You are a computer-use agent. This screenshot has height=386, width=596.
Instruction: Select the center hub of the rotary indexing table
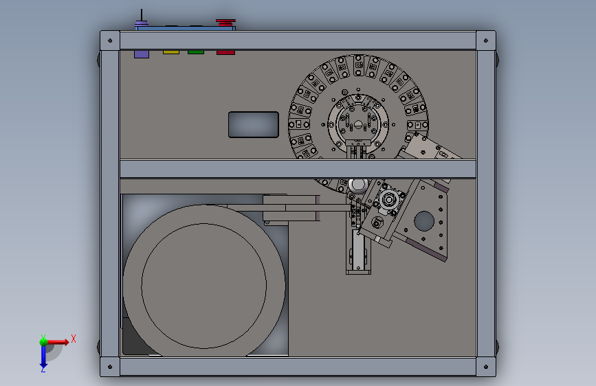pyautogui.click(x=358, y=124)
